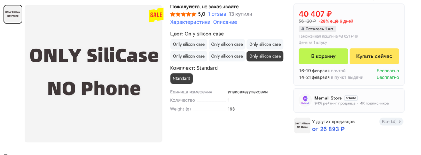Click the orange star rating icons

pos(183,14)
